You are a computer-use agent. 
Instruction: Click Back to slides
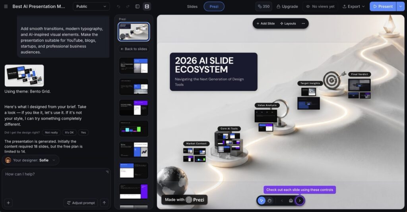(134, 49)
